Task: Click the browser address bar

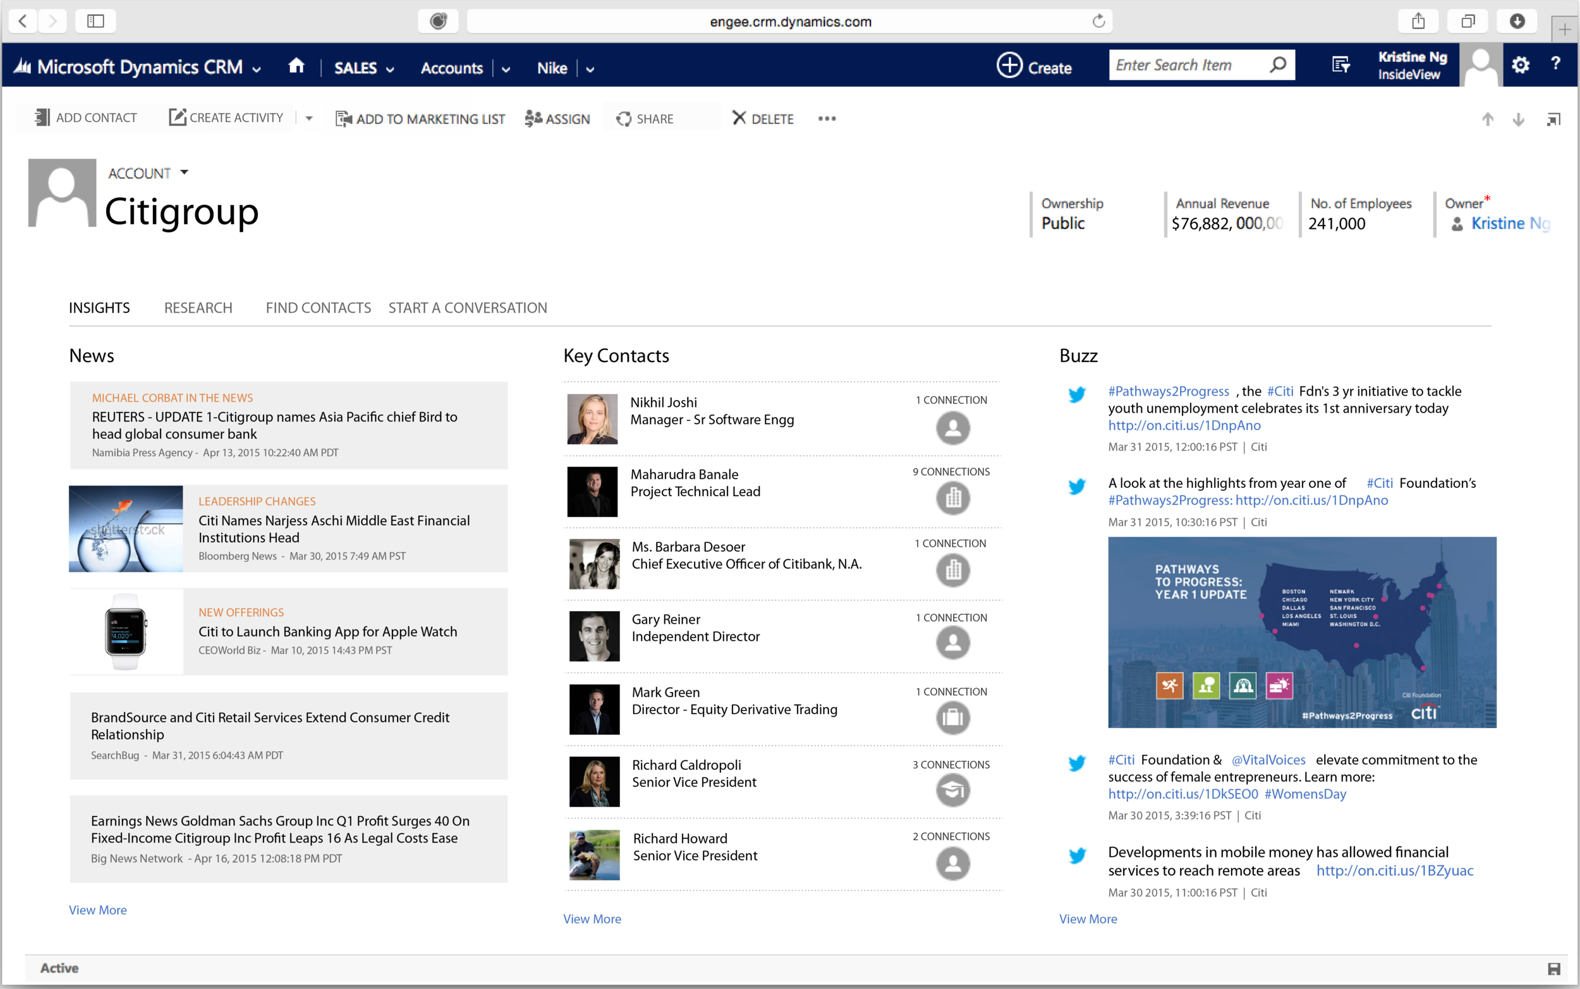Action: 790,21
